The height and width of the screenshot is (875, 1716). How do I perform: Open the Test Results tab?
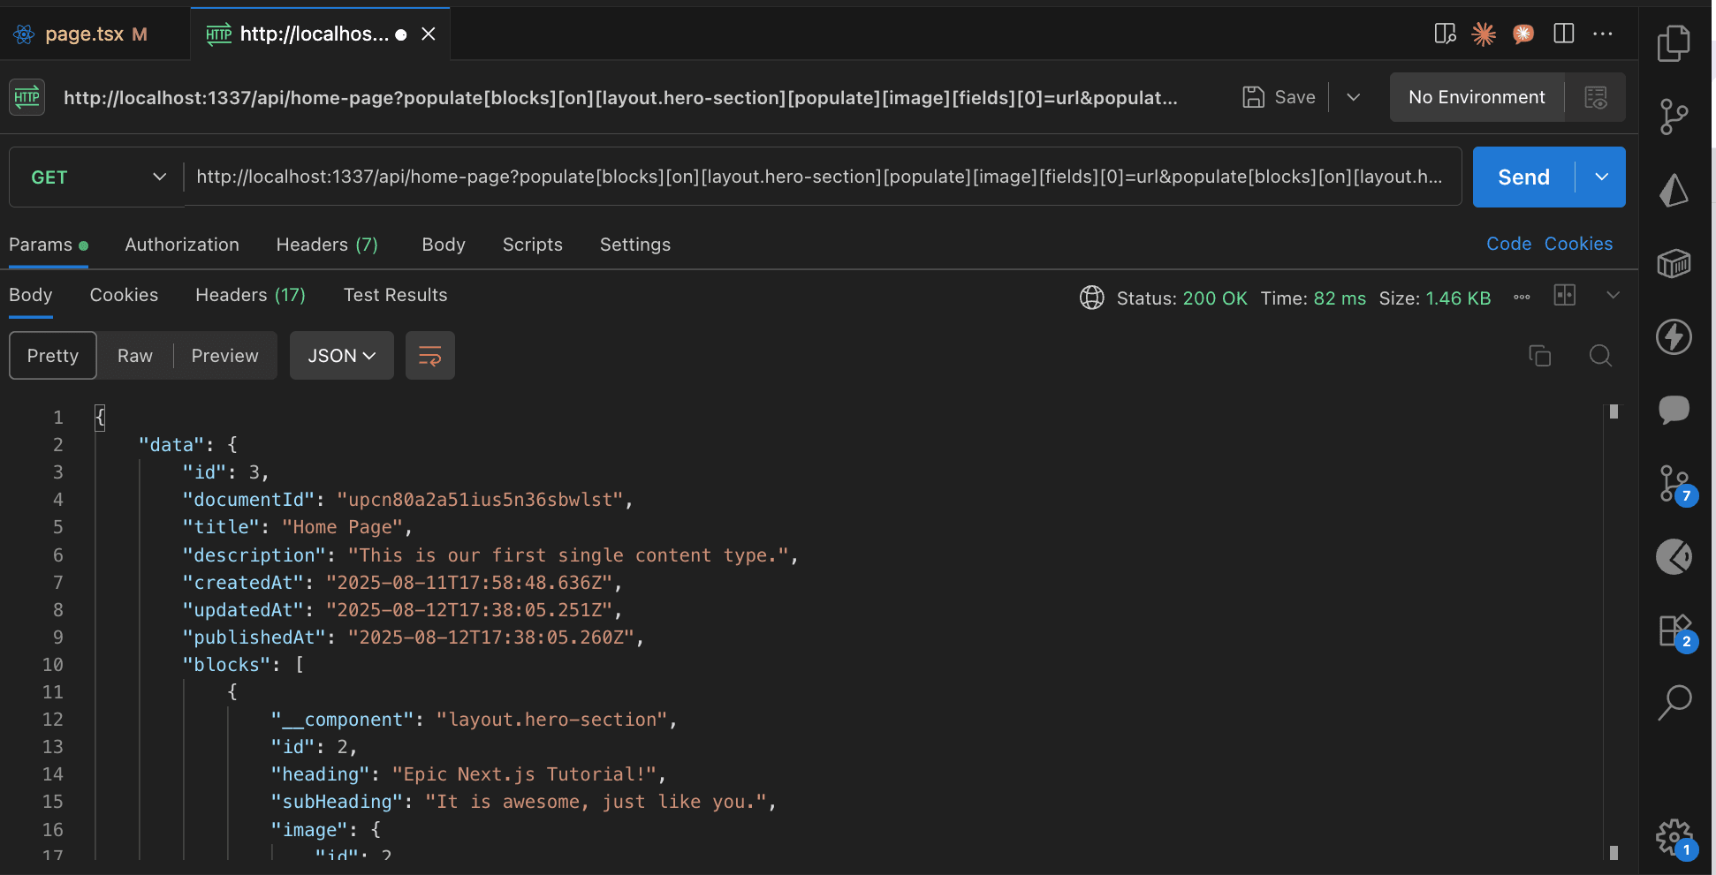[395, 295]
